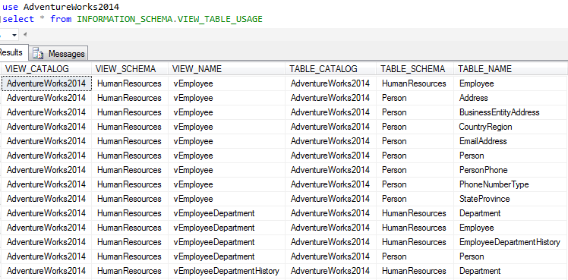Select the VIEW_CATALOG column header

46,69
